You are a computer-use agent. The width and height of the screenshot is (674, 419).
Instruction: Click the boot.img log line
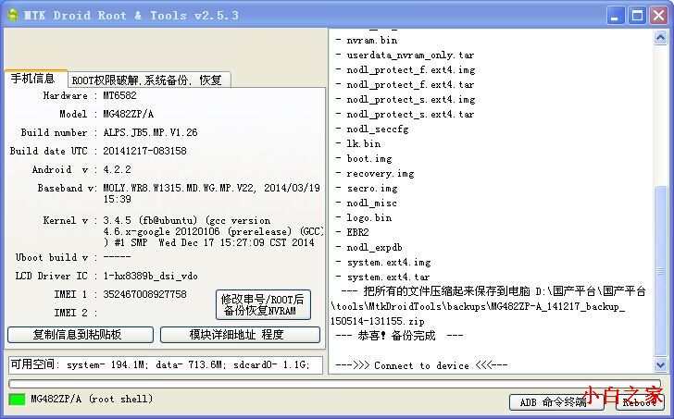(364, 158)
